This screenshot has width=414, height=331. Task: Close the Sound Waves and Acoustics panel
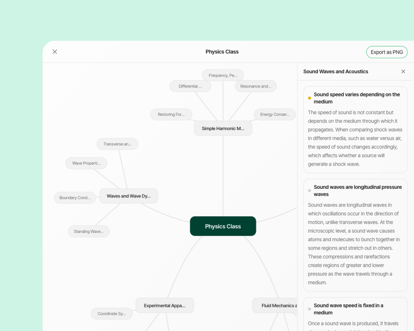tap(403, 72)
